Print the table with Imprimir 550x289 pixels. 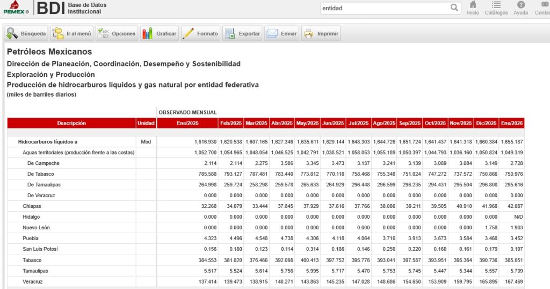(x=321, y=33)
